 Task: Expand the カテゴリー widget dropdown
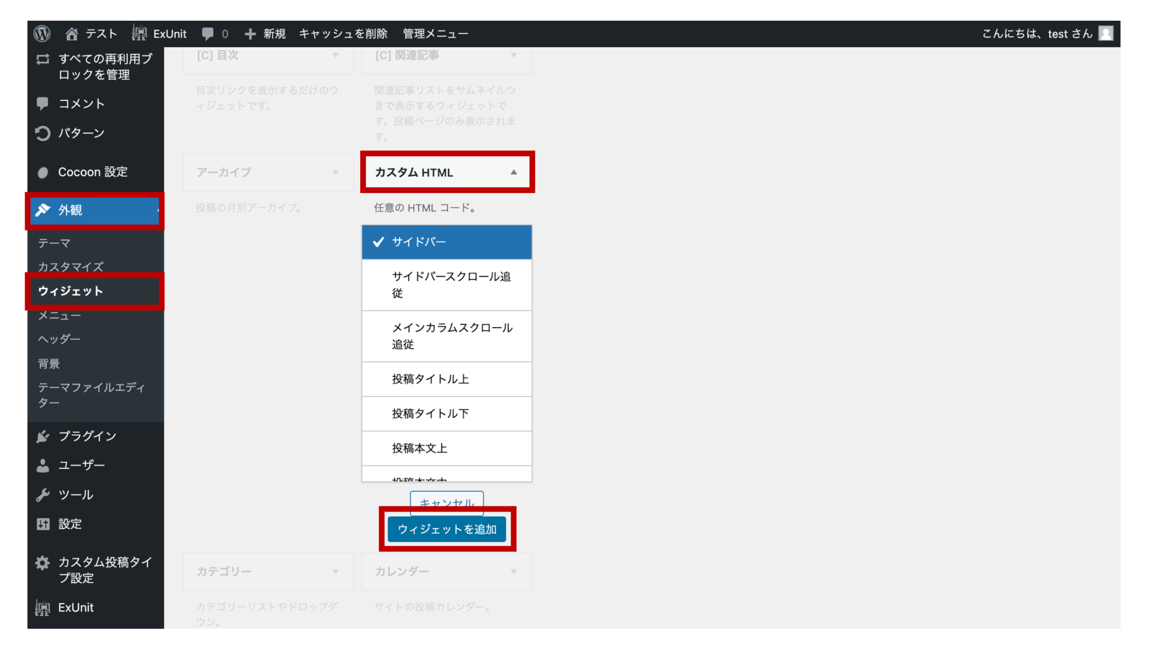click(335, 571)
